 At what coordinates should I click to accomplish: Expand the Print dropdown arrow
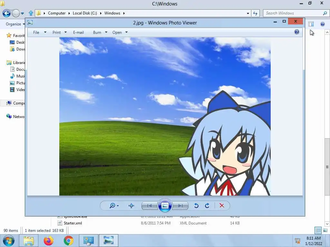(65, 32)
